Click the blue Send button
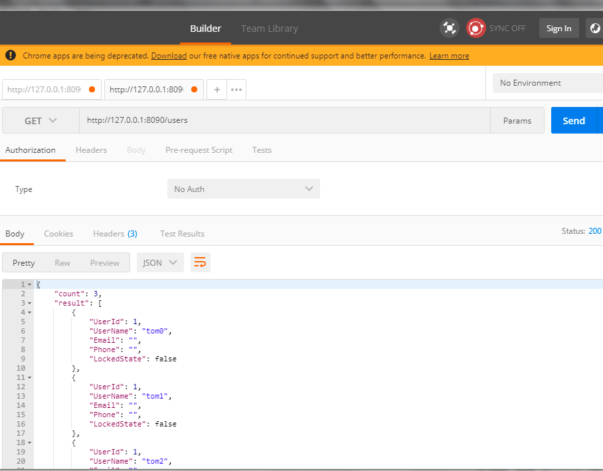 coord(574,120)
